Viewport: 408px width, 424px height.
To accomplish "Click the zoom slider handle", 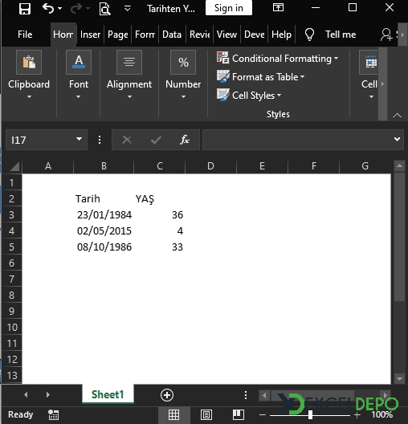I will click(x=310, y=414).
